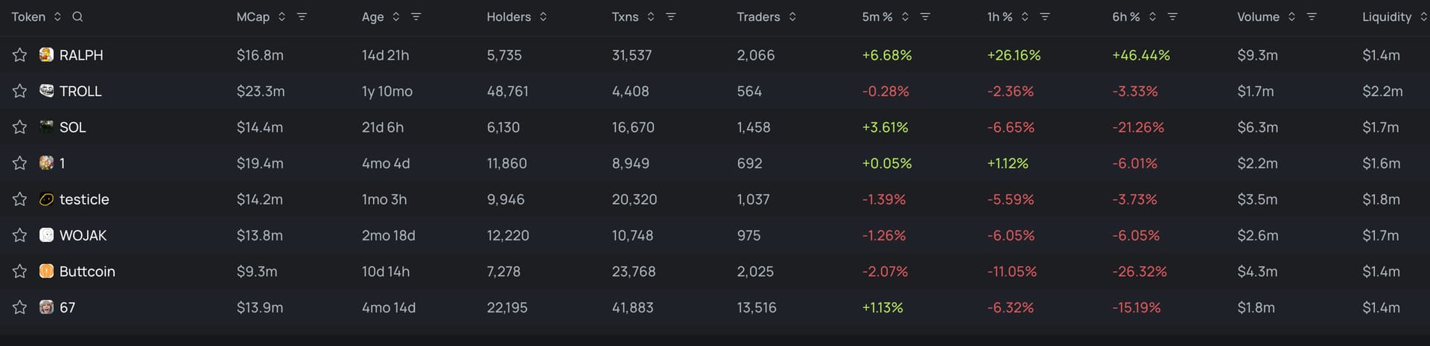
Task: Click the Txns filter icon
Action: [670, 16]
